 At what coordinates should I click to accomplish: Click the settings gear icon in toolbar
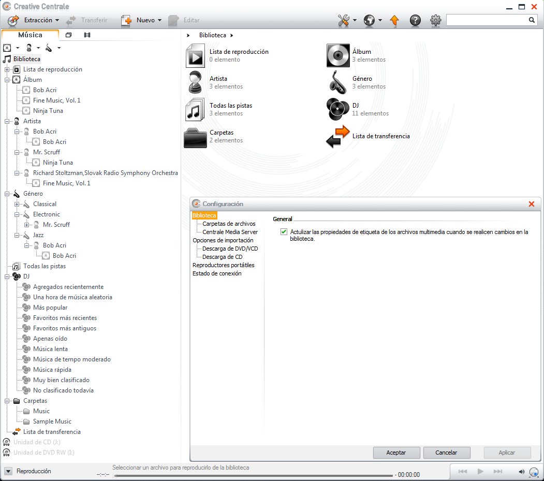pos(435,20)
